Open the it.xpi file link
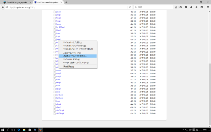This screenshot has width=211, height=132. tap(58, 37)
